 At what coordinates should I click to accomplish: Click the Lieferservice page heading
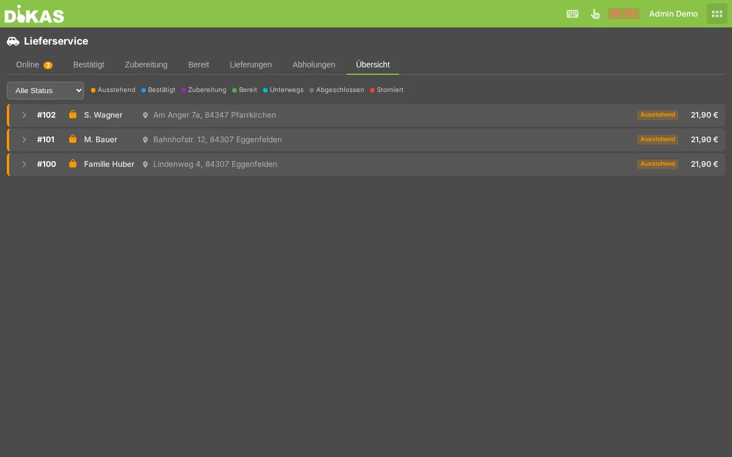click(56, 41)
